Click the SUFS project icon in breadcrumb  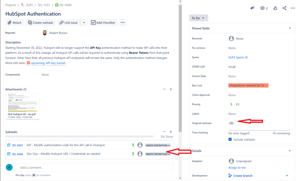(x=23, y=5)
